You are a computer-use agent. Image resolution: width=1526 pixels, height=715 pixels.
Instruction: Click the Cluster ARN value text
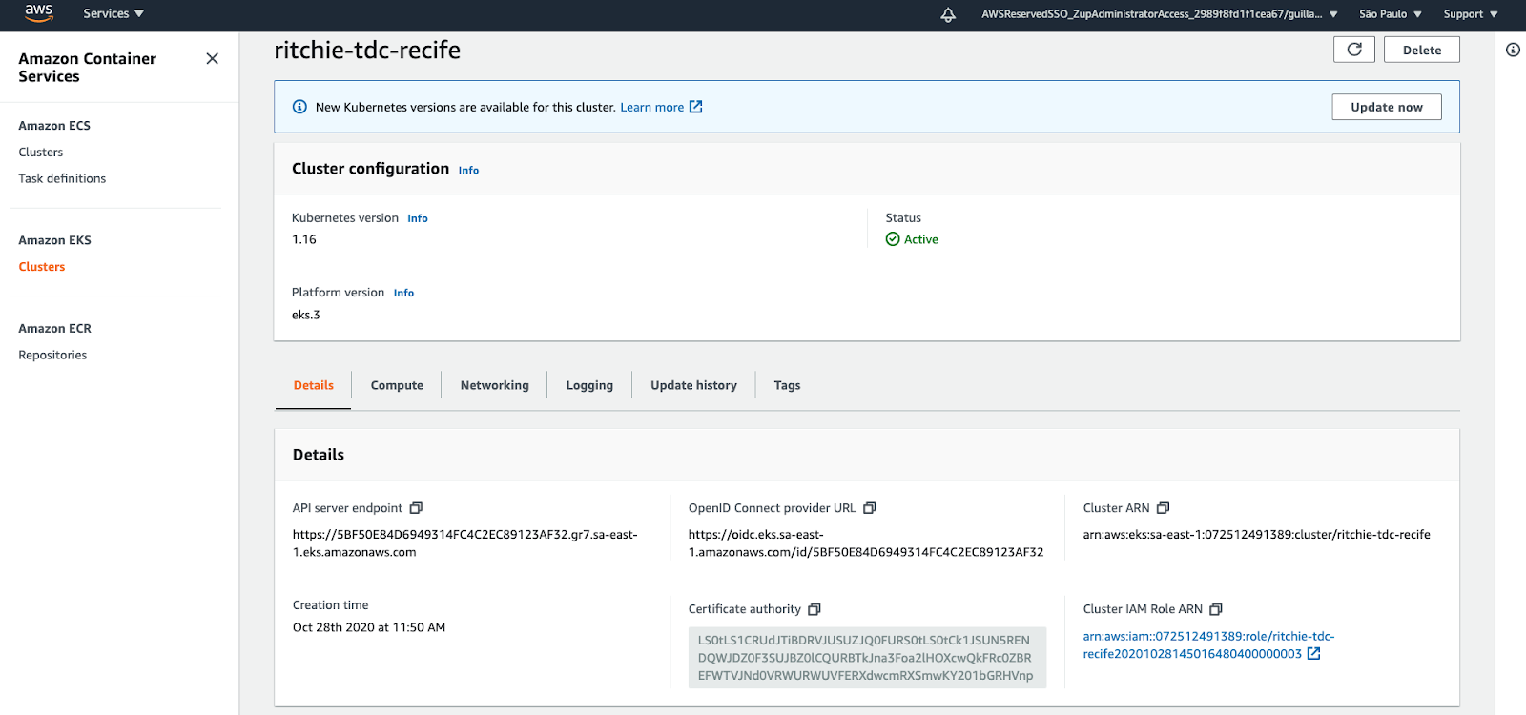(1256, 535)
